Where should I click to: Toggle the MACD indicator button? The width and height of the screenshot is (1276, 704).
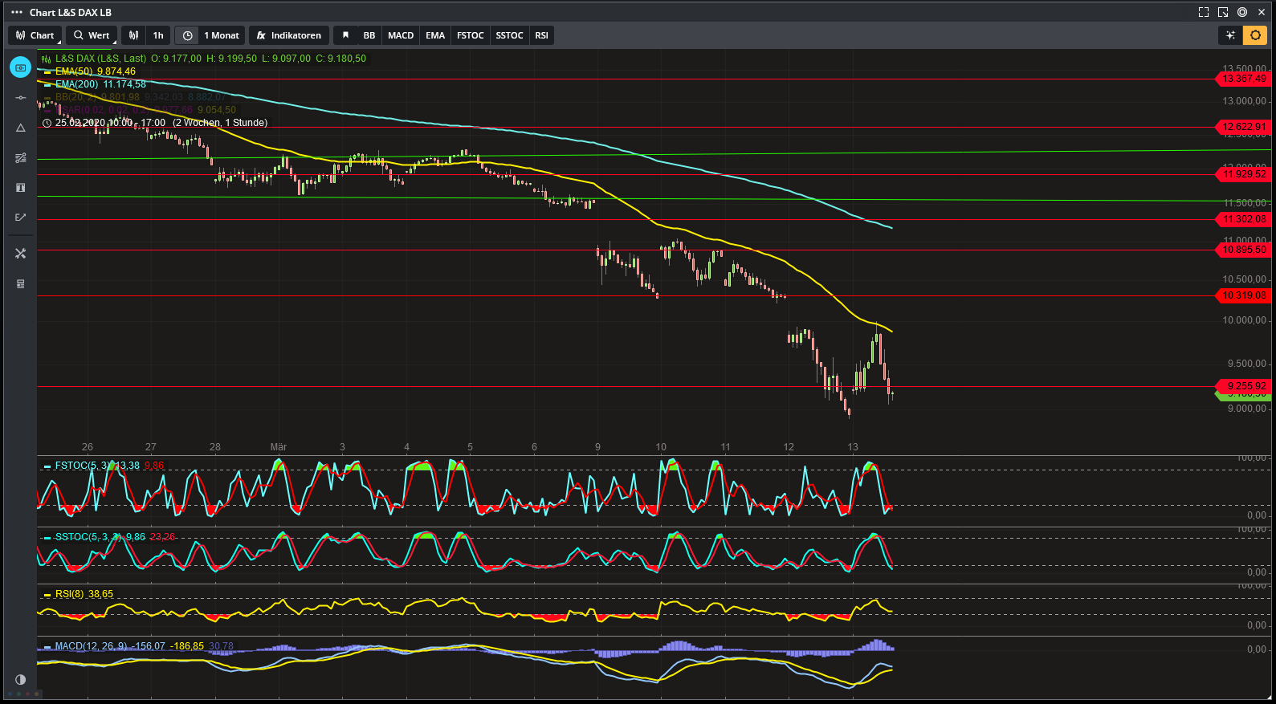(x=401, y=35)
